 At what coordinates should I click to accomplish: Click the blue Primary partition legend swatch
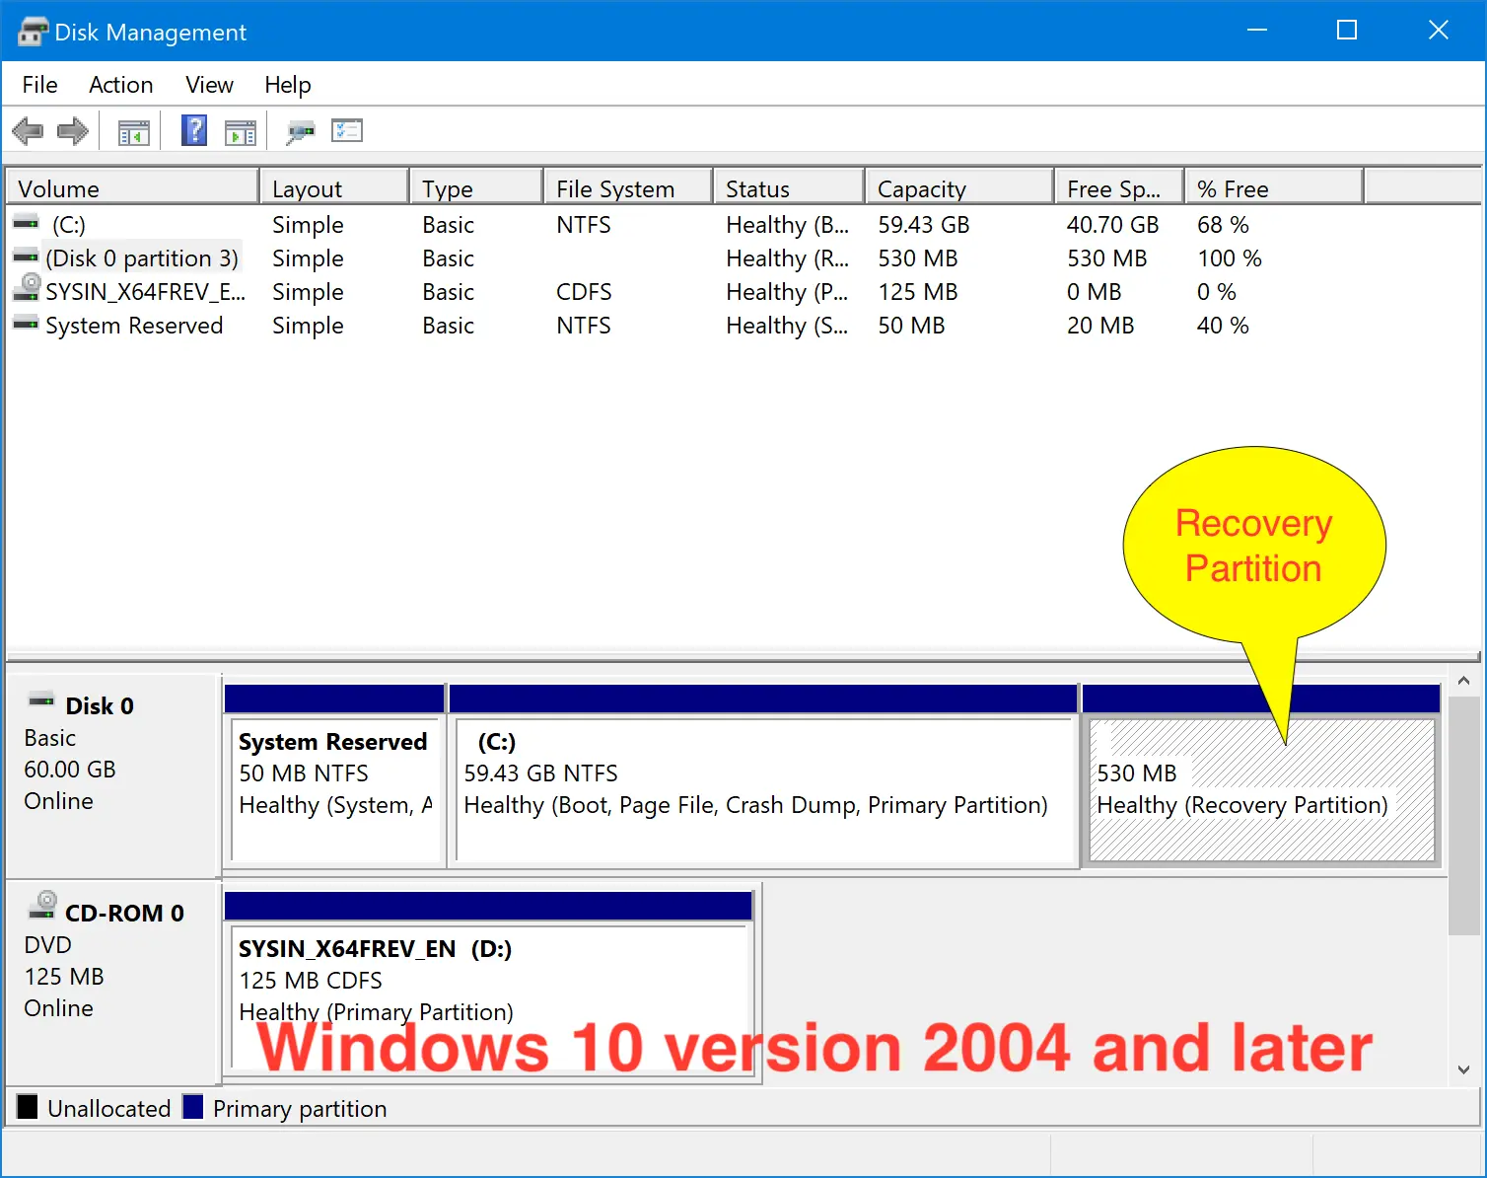pyautogui.click(x=193, y=1107)
